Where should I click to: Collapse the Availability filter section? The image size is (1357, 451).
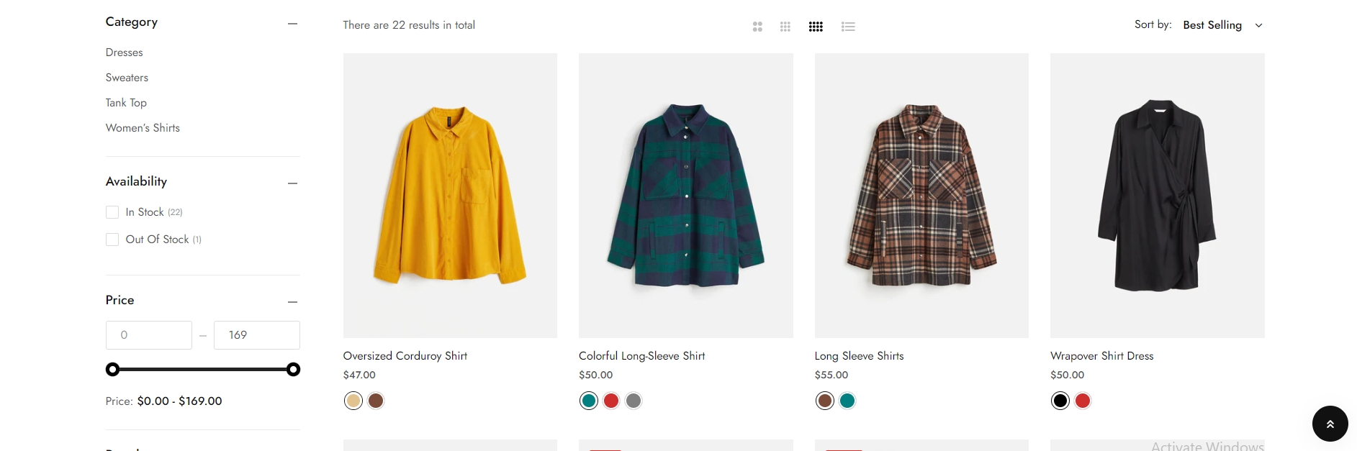pyautogui.click(x=292, y=183)
